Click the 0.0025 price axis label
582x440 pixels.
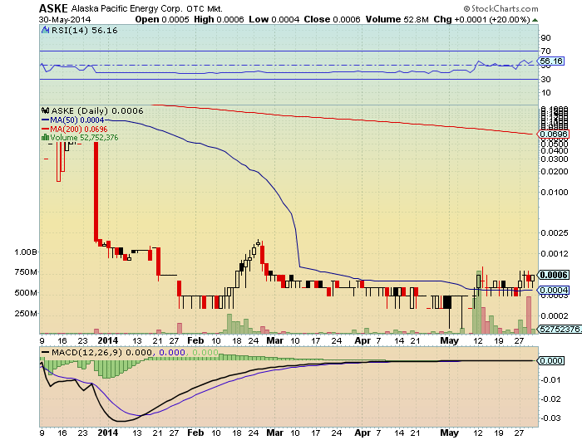pyautogui.click(x=555, y=232)
